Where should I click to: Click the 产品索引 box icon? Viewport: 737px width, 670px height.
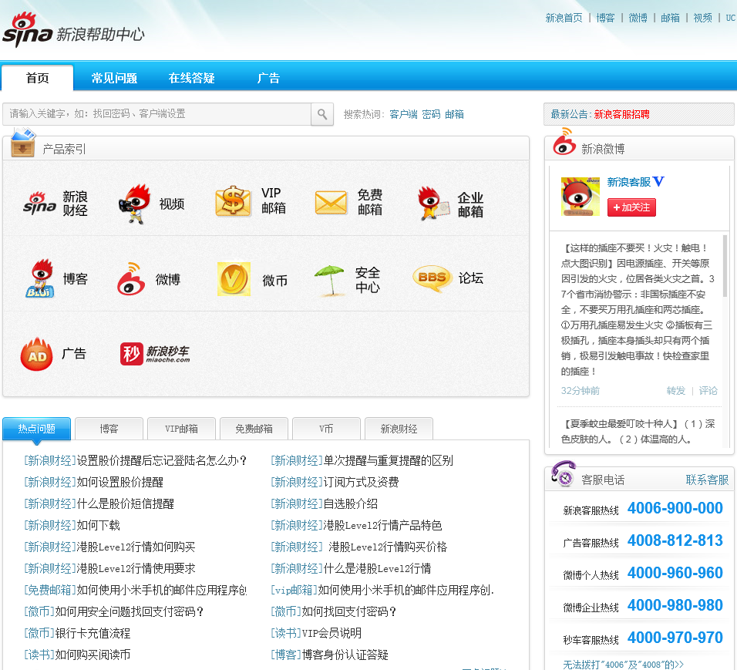point(23,143)
